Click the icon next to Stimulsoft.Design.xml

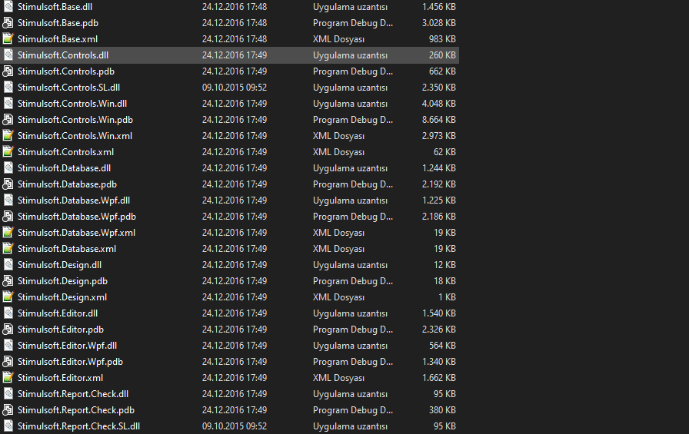(8, 297)
